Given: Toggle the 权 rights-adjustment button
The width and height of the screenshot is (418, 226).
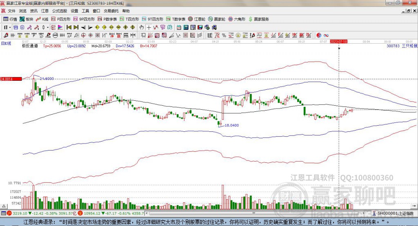Looking at the screenshot, I should [53, 27].
